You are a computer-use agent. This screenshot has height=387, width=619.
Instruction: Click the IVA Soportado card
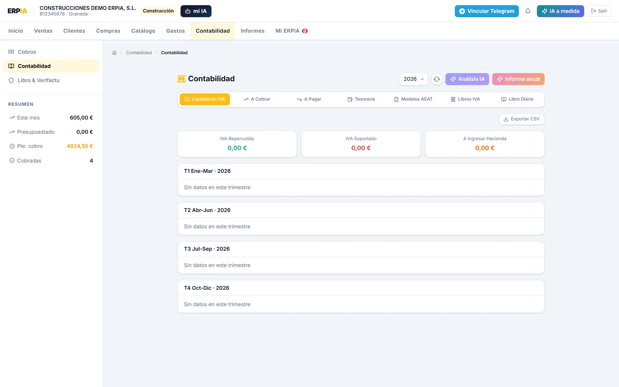[361, 144]
